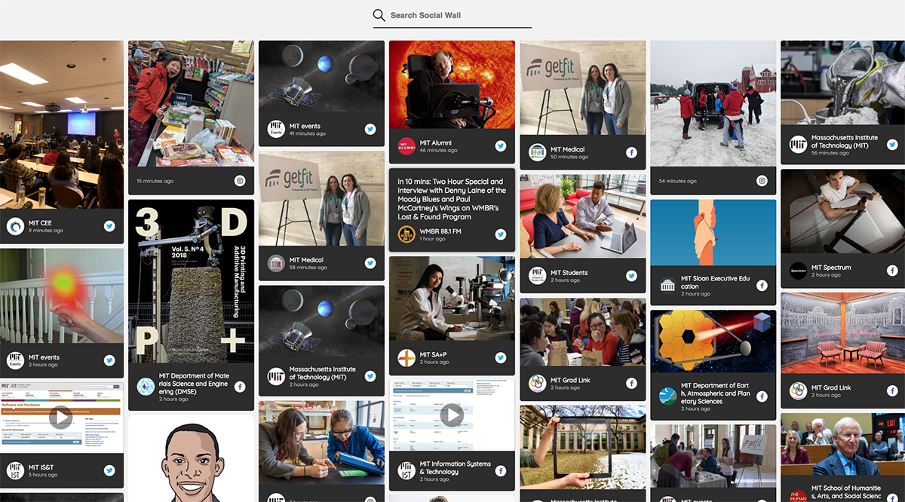Click '3 hours ago' timestamp on MIT IS&T
The height and width of the screenshot is (502, 905).
tap(43, 475)
